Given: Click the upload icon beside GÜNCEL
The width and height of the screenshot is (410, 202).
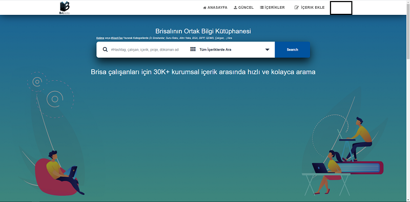Looking at the screenshot, I should click(235, 8).
